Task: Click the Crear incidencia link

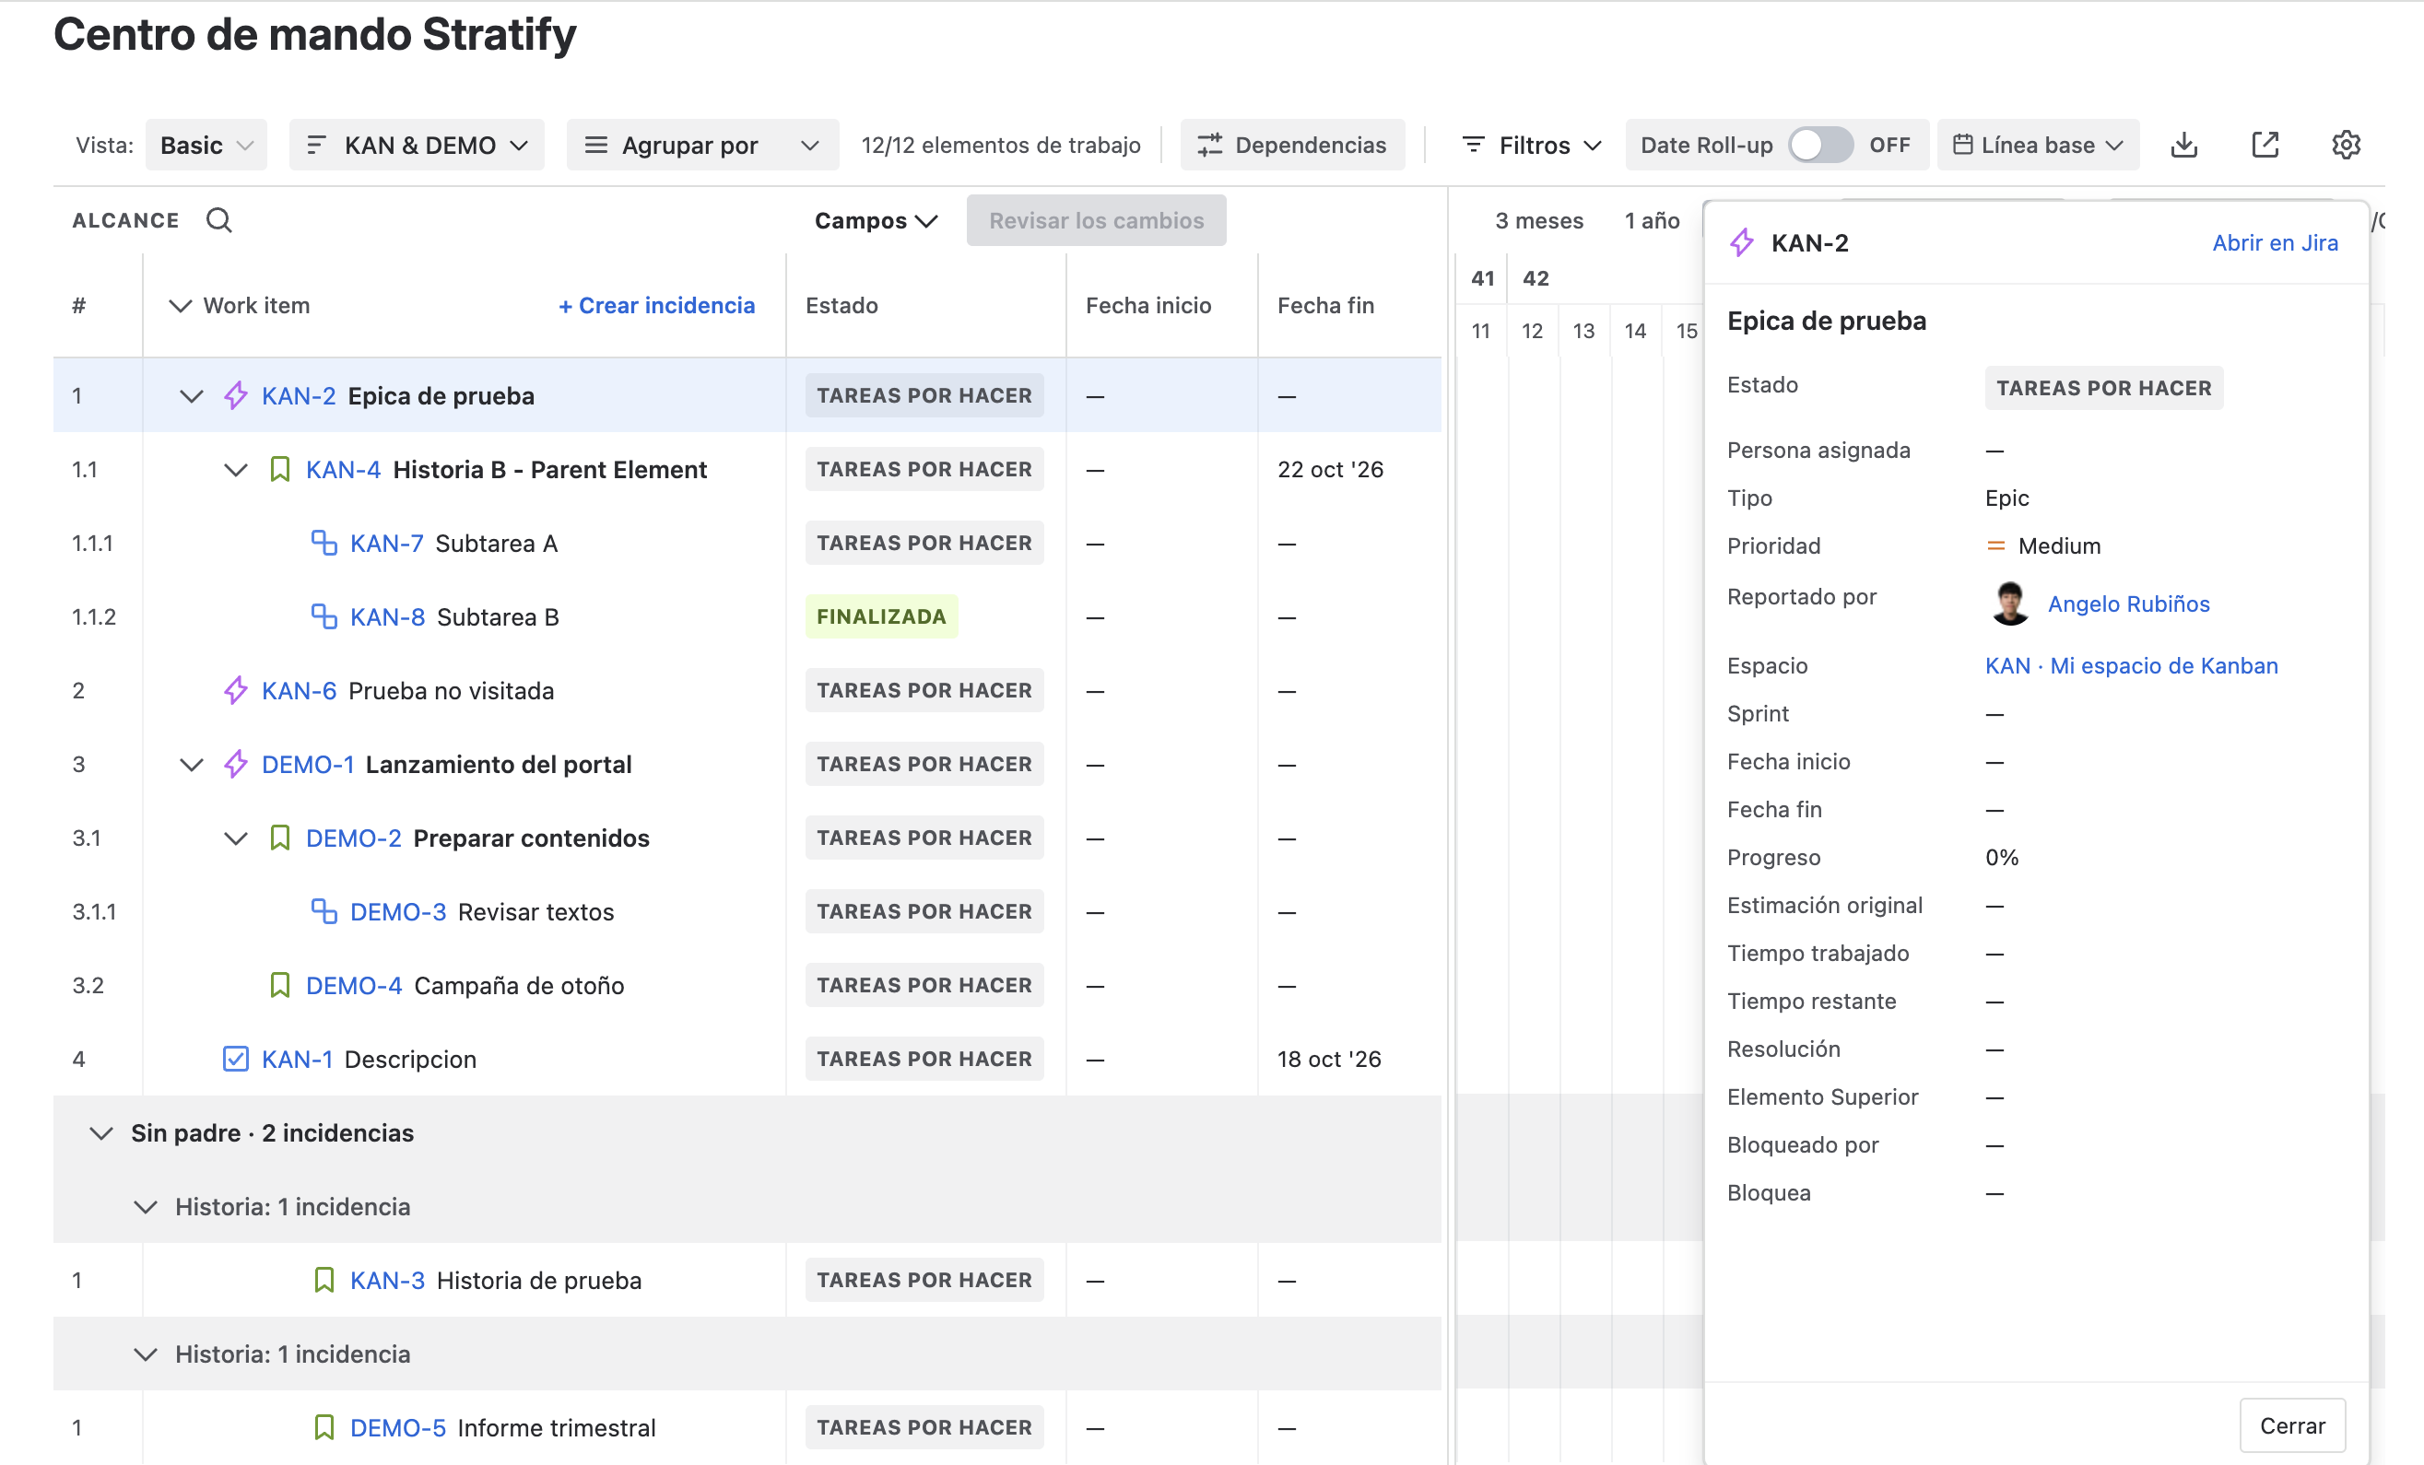Action: 657,306
